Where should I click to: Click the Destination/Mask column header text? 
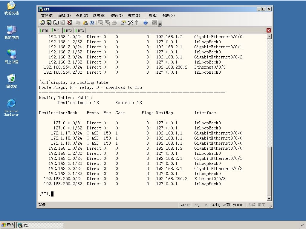pos(58,113)
